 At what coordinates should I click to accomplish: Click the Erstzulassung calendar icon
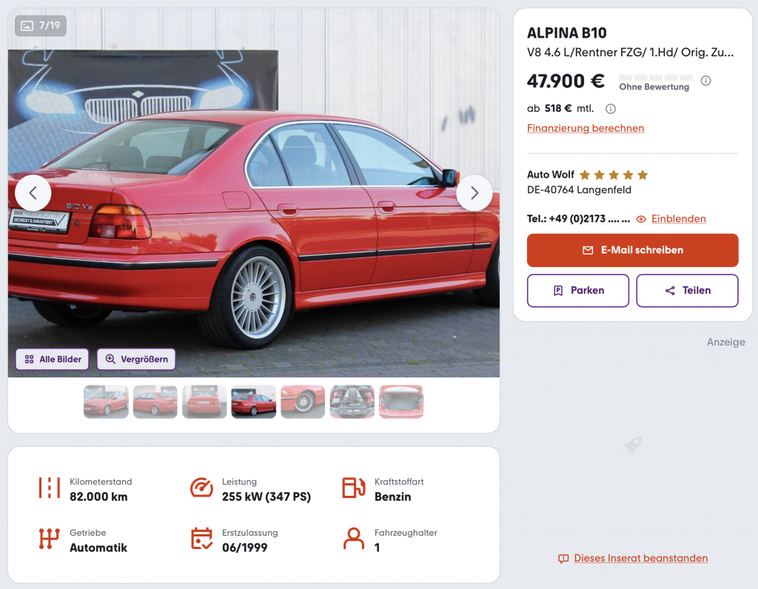click(x=201, y=539)
